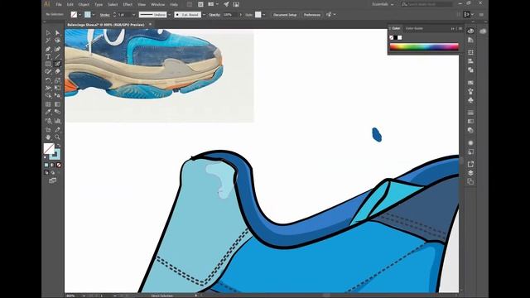Click the Preferences button
The height and width of the screenshot is (298, 530).
point(312,15)
